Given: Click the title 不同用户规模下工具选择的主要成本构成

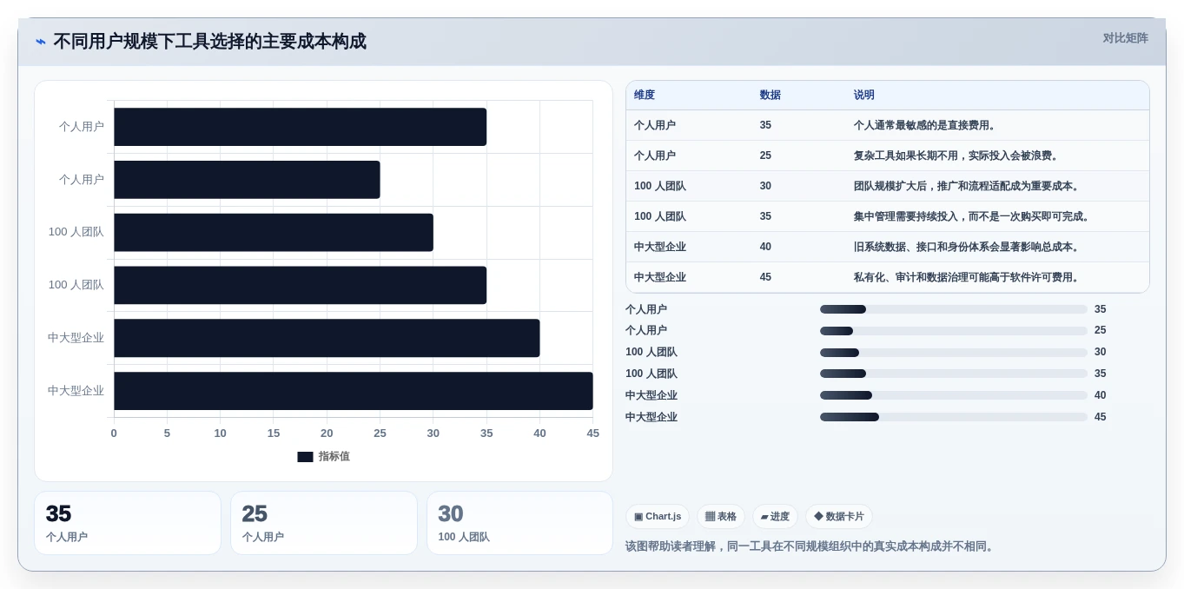Looking at the screenshot, I should [x=209, y=41].
